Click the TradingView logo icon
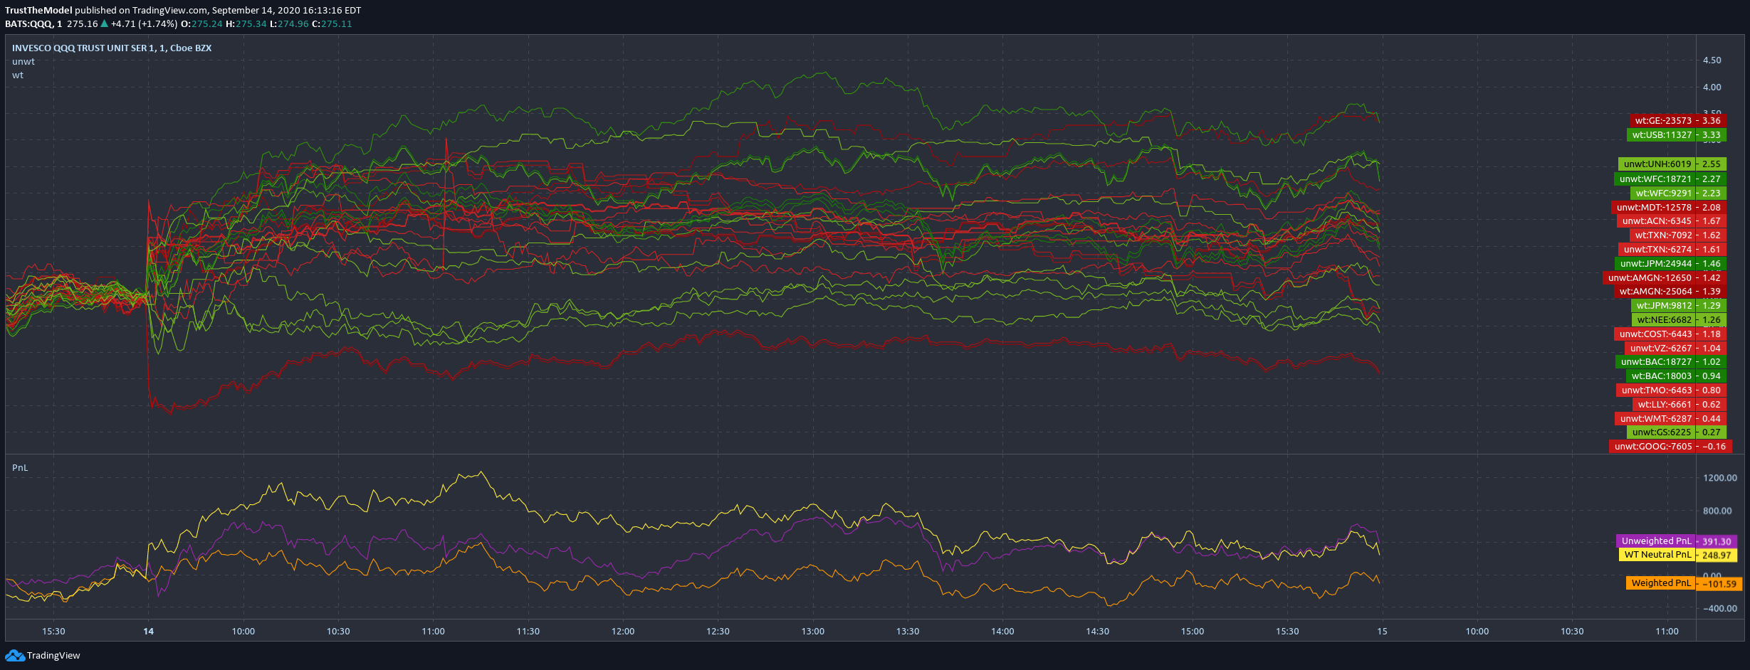 coord(14,655)
